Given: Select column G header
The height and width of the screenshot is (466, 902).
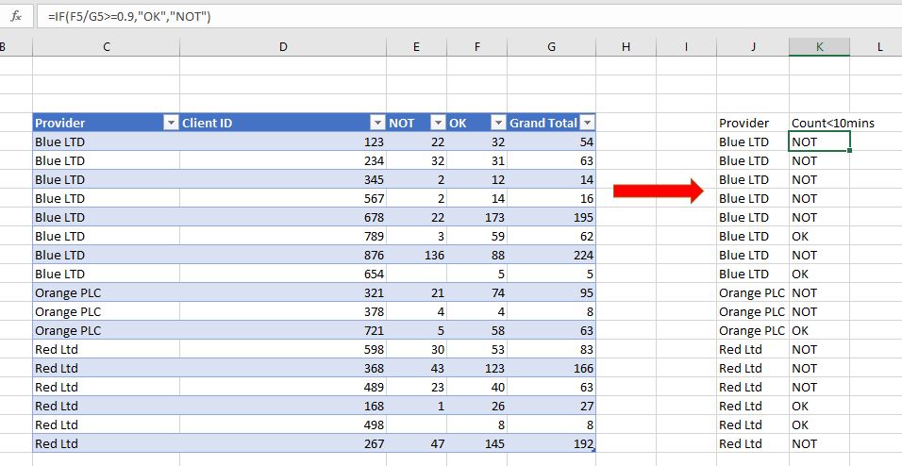Looking at the screenshot, I should (x=552, y=47).
